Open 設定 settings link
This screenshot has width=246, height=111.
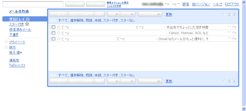pyautogui.click(x=186, y=4)
